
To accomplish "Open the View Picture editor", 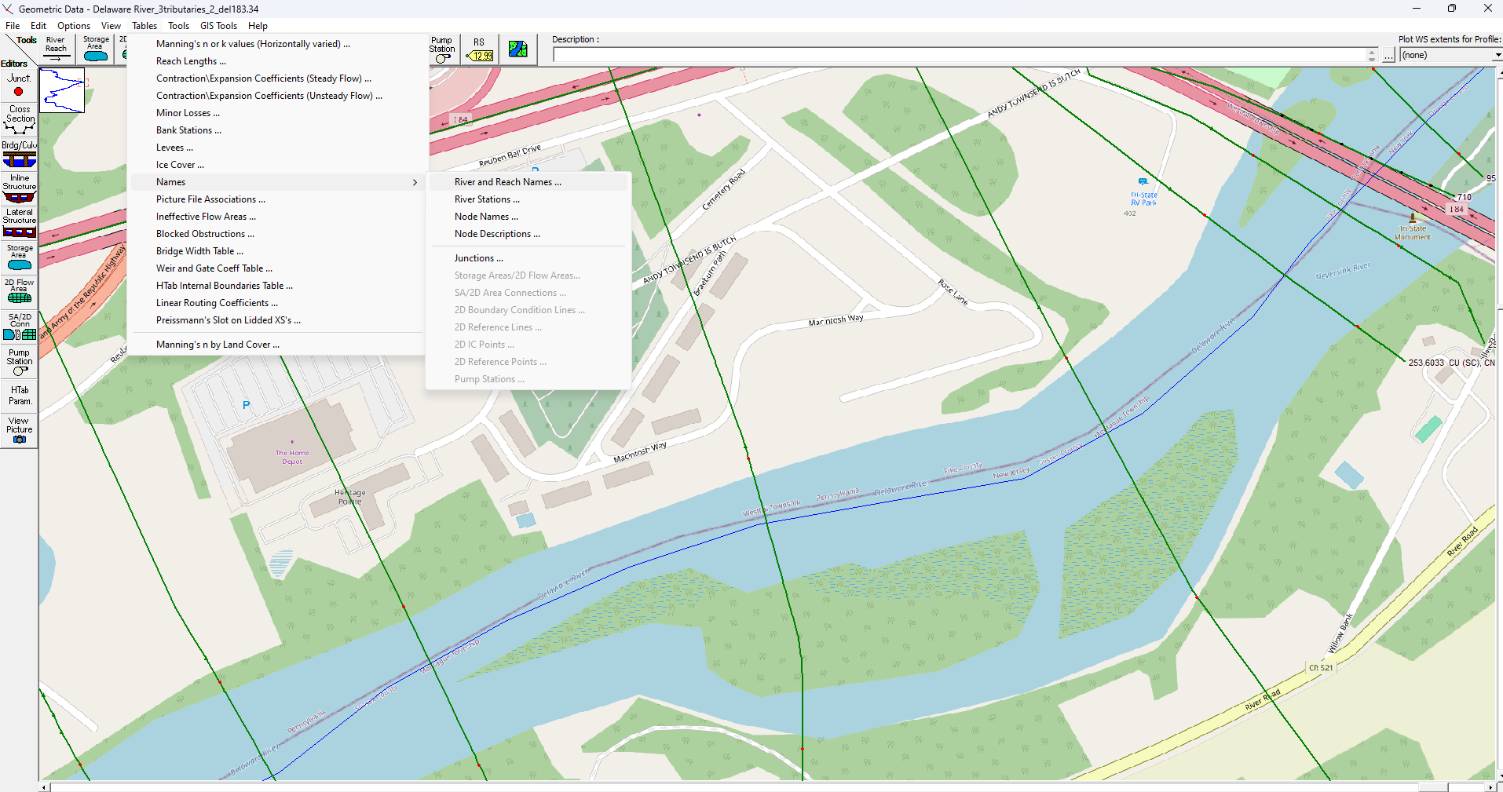I will 19,430.
